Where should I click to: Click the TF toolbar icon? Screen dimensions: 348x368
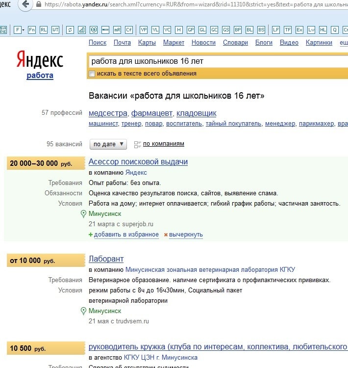[288, 30]
